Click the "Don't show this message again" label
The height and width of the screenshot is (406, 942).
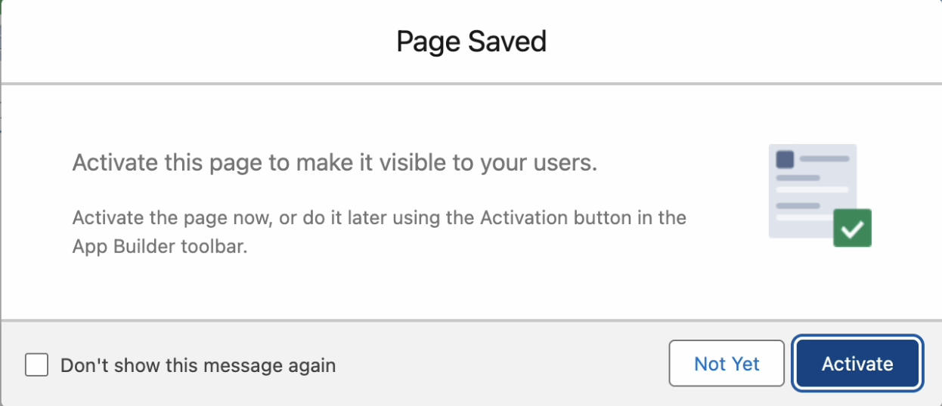(198, 366)
